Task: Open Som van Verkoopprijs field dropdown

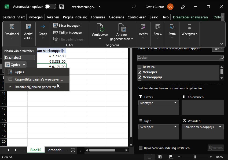Action: pos(220,127)
